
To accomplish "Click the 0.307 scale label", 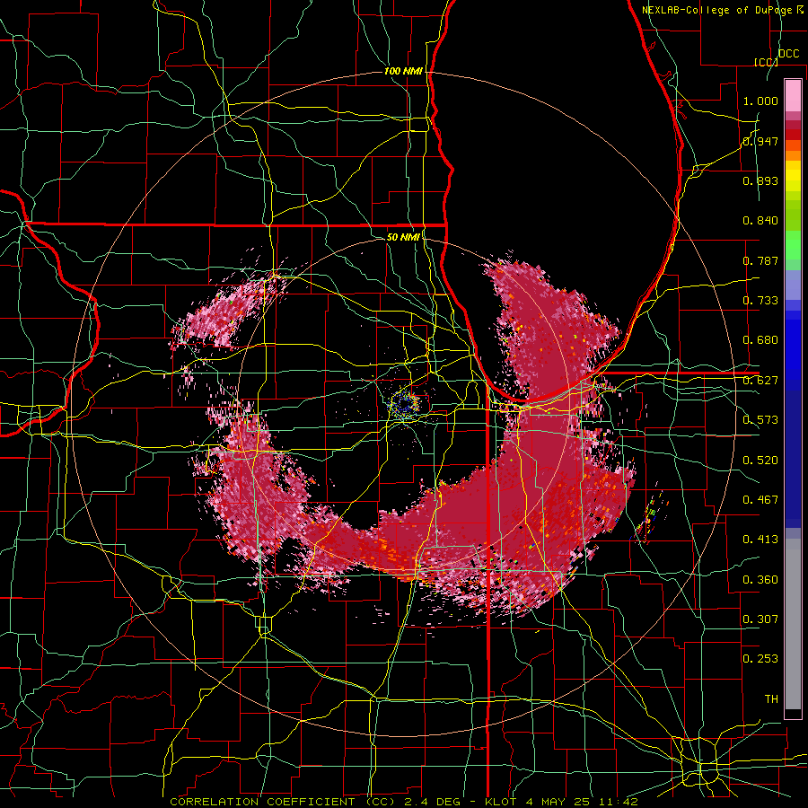I will [760, 619].
